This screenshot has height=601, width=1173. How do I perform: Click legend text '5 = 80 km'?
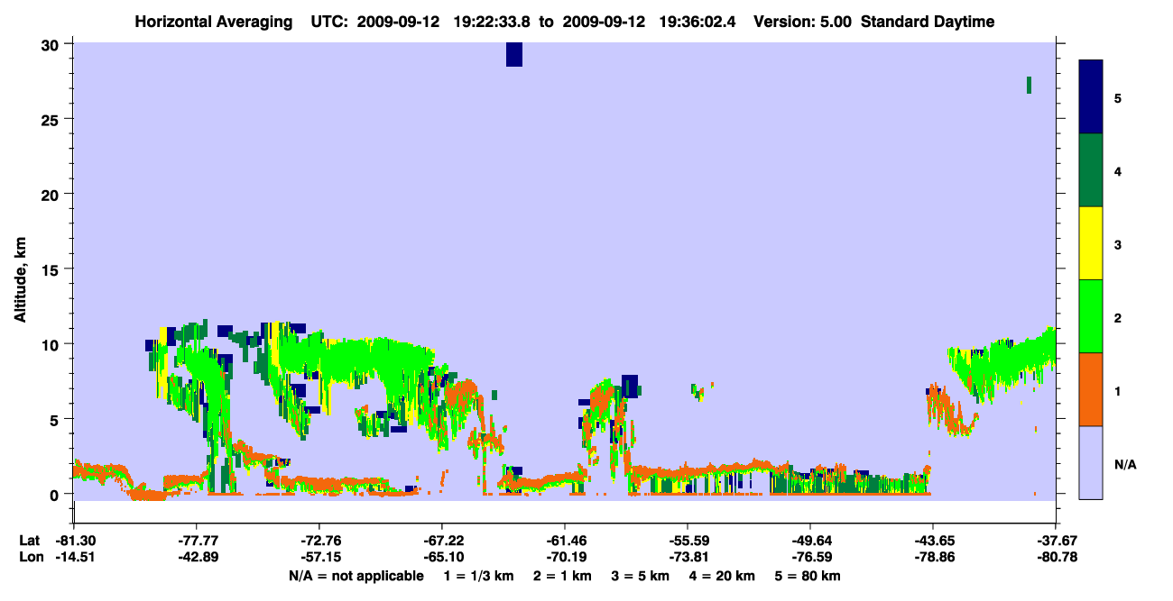[x=808, y=576]
